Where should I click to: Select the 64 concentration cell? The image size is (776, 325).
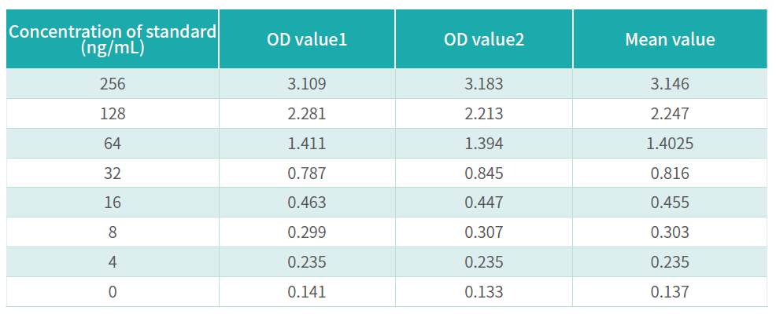pos(113,144)
